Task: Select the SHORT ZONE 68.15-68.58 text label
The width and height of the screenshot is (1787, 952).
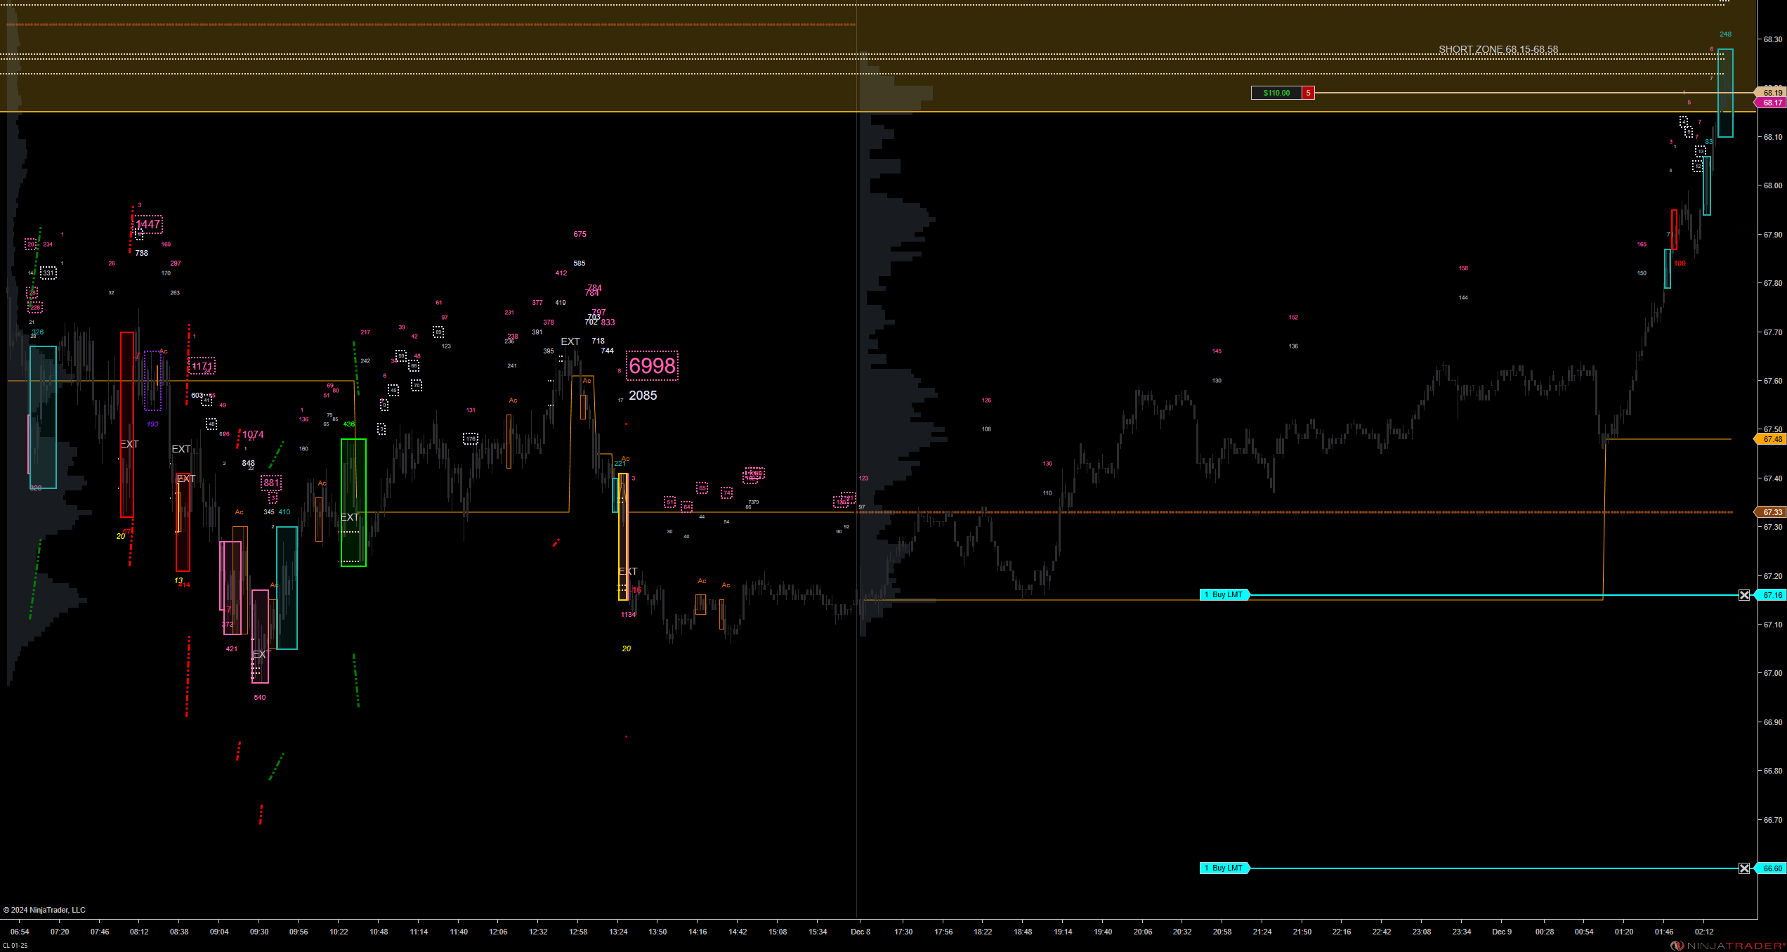Action: tap(1498, 49)
